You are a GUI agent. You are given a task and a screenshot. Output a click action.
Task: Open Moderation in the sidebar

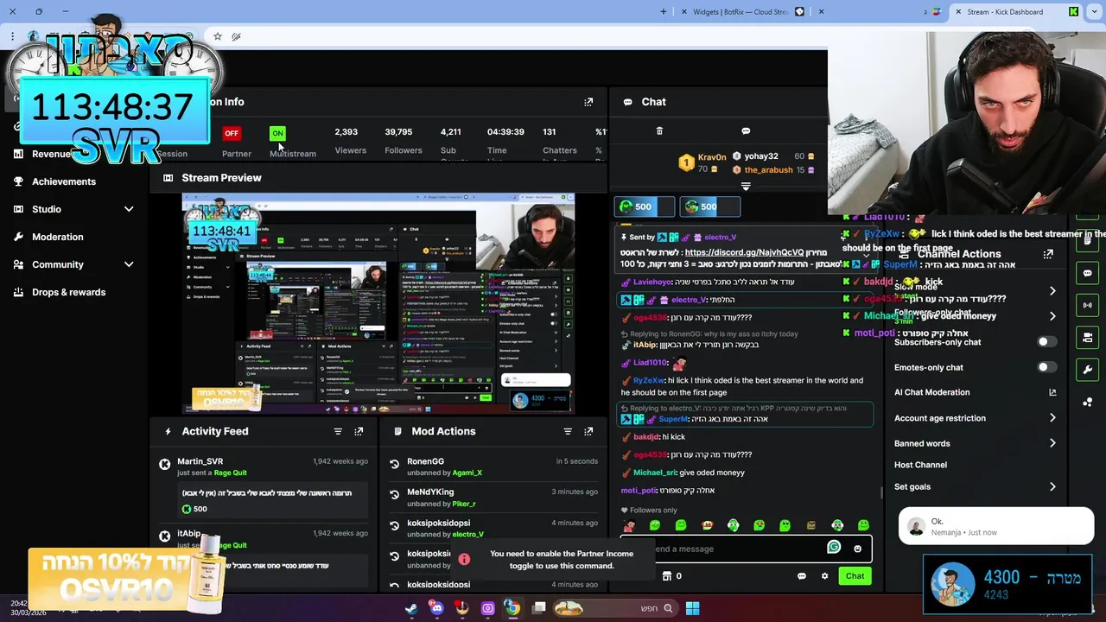(x=58, y=237)
